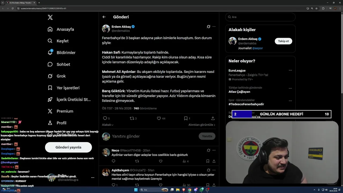
Task: Click the browser address bar
Action: (x=161, y=8)
